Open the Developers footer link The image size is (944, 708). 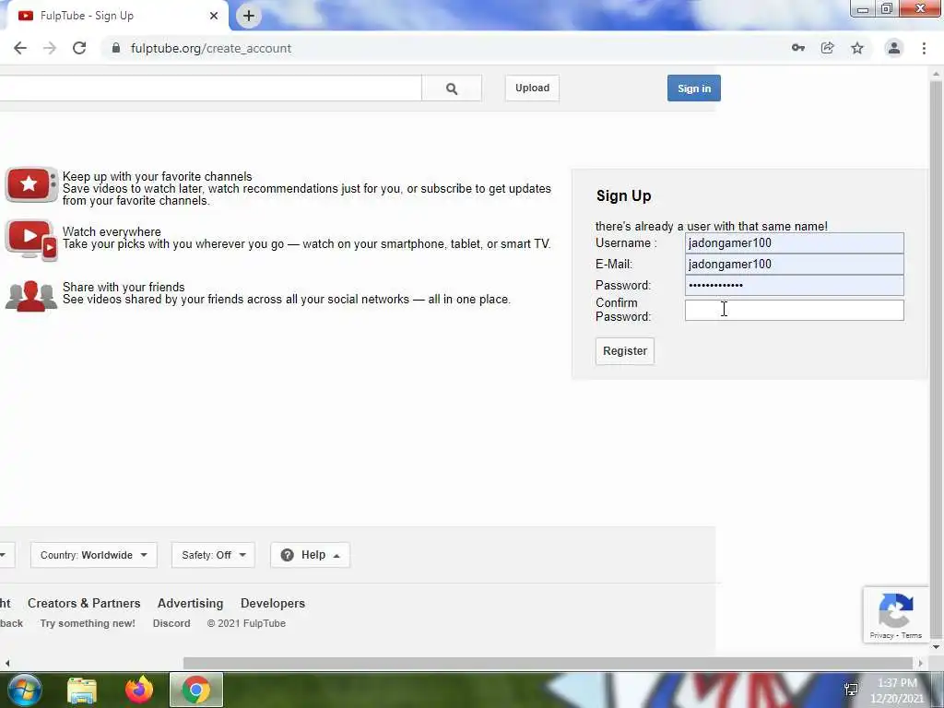click(273, 603)
